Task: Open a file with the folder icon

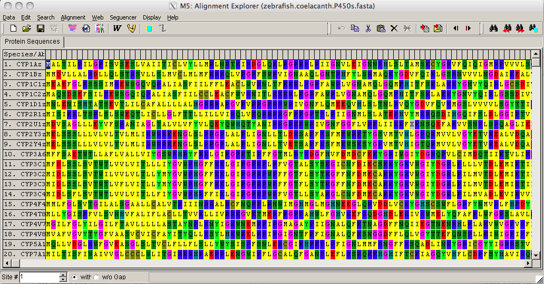Action: 26,28
